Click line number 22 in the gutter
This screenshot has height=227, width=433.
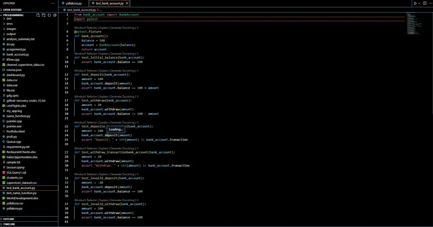pos(66,126)
